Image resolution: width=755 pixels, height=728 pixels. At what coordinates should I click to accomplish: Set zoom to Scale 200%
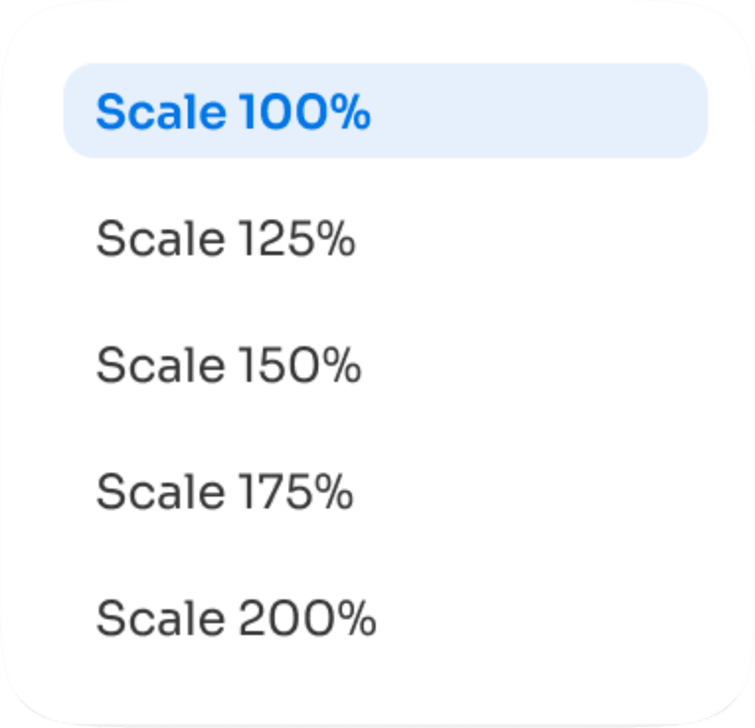pyautogui.click(x=236, y=618)
